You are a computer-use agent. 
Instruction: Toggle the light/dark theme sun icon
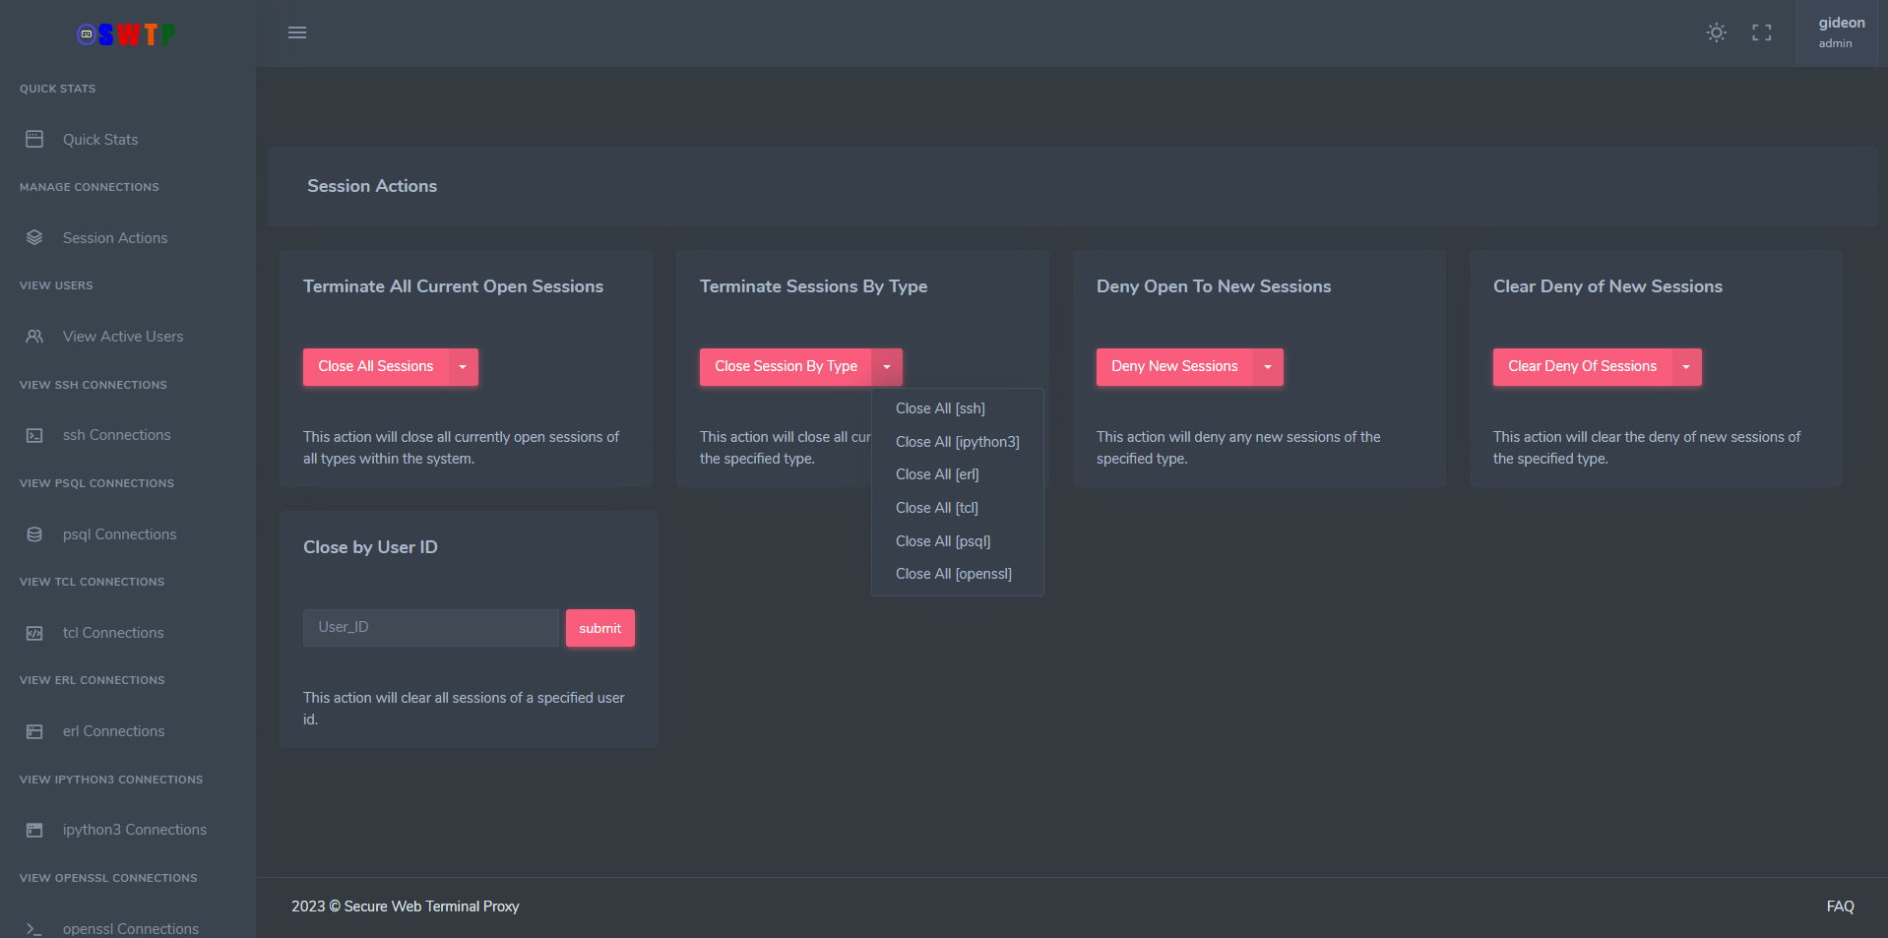[1716, 32]
